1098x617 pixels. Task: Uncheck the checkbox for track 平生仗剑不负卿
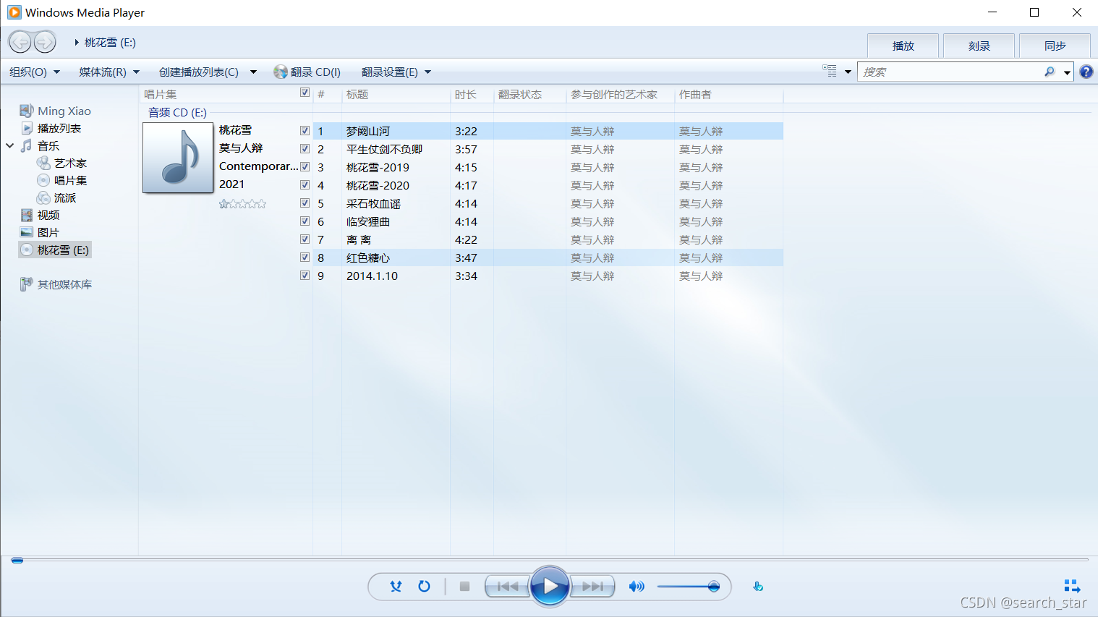[305, 148]
